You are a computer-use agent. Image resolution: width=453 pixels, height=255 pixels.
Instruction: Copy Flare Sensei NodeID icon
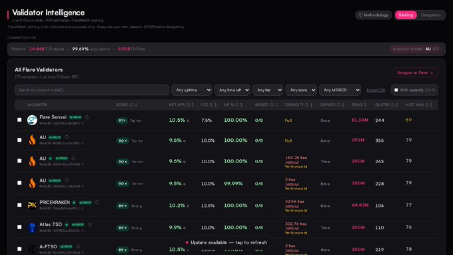click(83, 123)
